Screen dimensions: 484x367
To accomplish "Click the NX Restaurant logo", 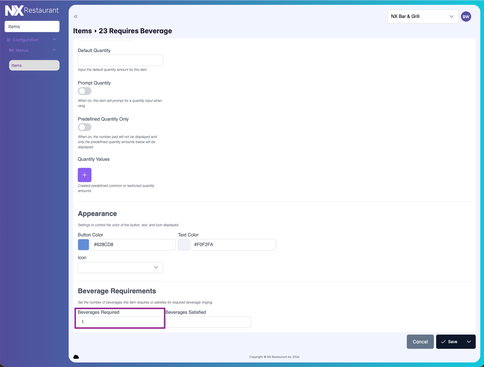I will coord(32,11).
